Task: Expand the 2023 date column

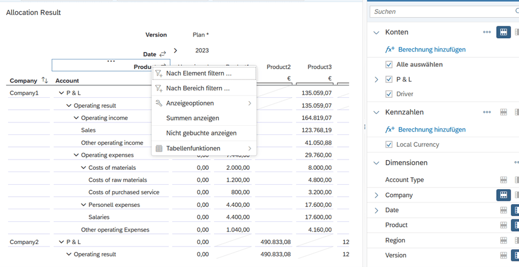Action: click(176, 51)
